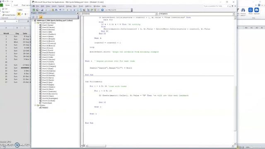Click Insert UserForm toolbar icon

click(37, 10)
